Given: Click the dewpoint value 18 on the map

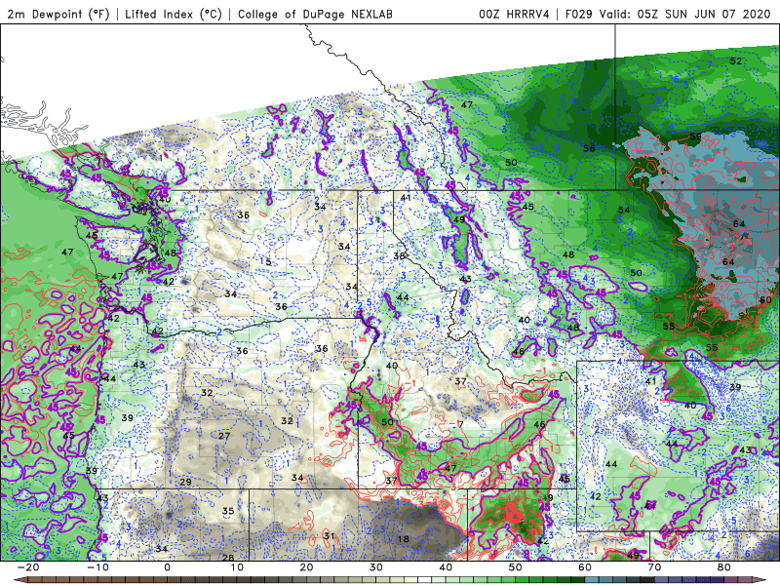Looking at the screenshot, I should coord(404,539).
